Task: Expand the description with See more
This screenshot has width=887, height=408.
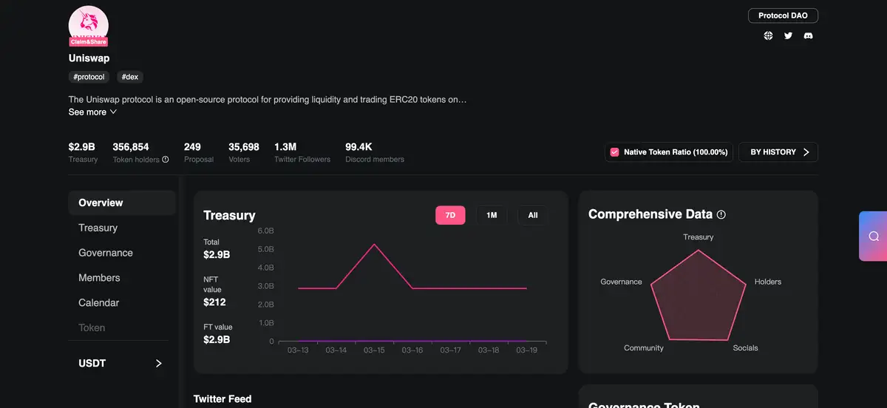Action: [92, 112]
